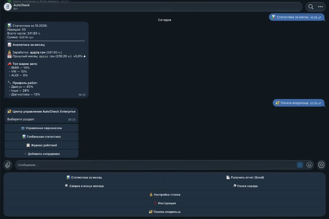The width and height of the screenshot is (329, 219).
Task: Select Статистика за месяц keyboard button
Action: [84, 178]
